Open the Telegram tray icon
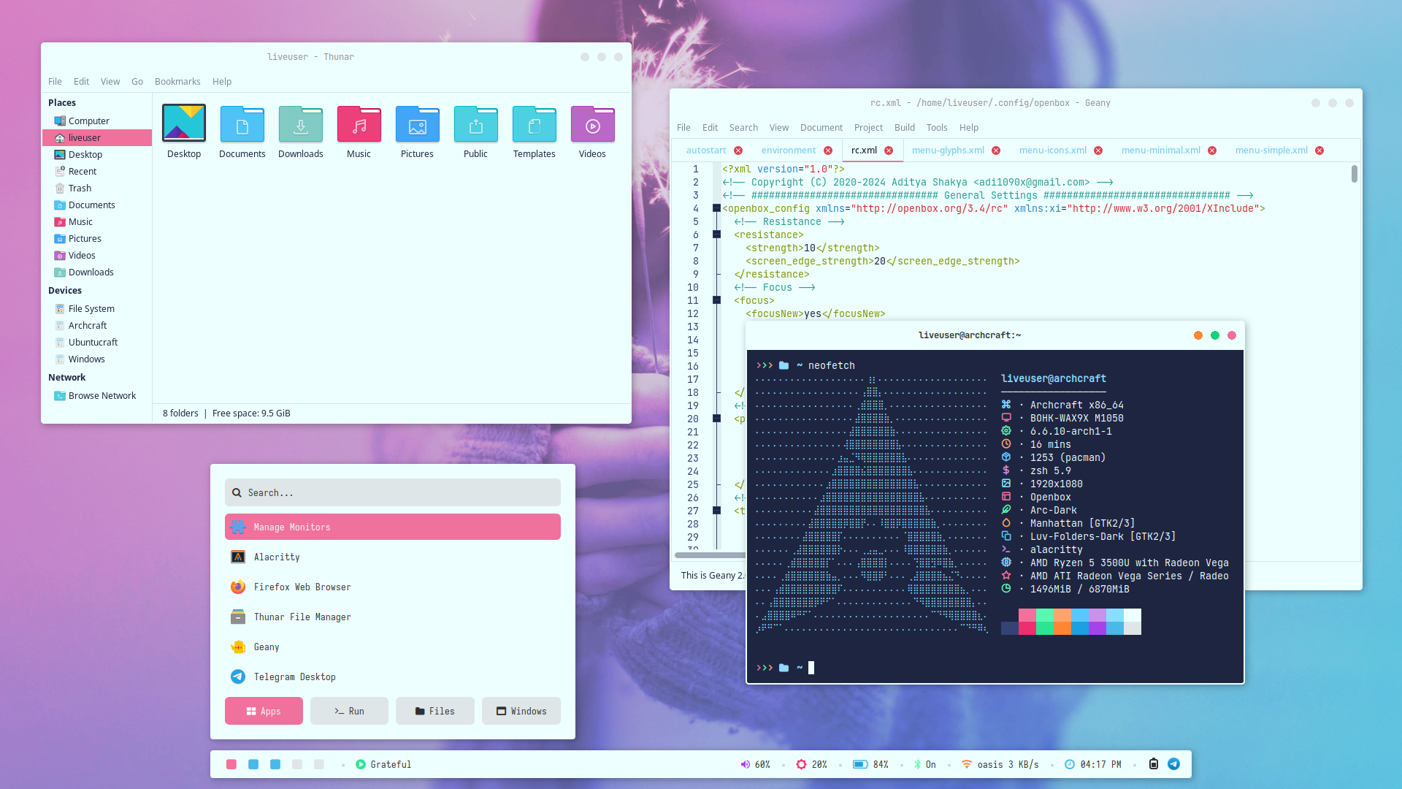The width and height of the screenshot is (1402, 789). (1173, 764)
